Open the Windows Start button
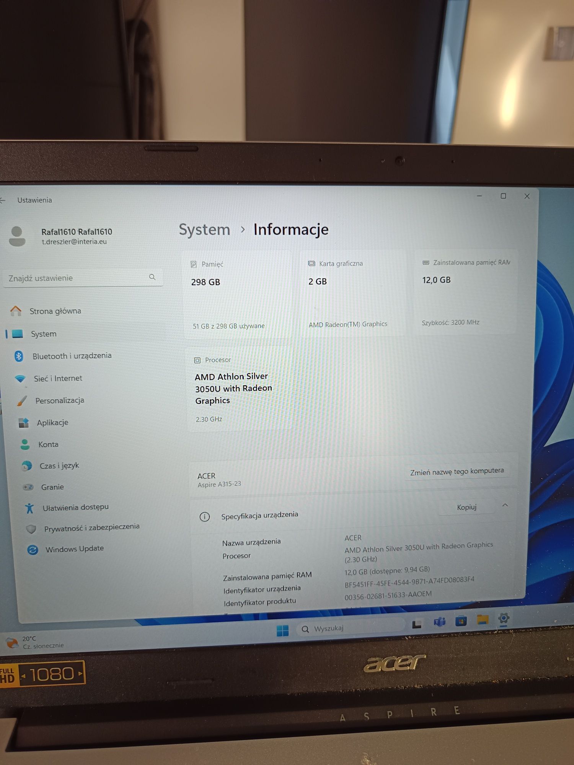This screenshot has width=574, height=765. pos(282,630)
